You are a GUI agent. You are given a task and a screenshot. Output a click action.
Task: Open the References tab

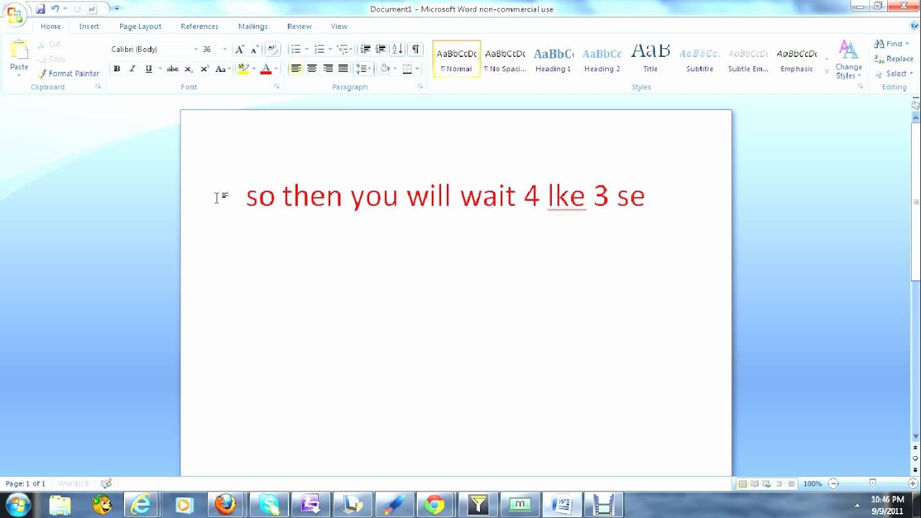click(199, 27)
